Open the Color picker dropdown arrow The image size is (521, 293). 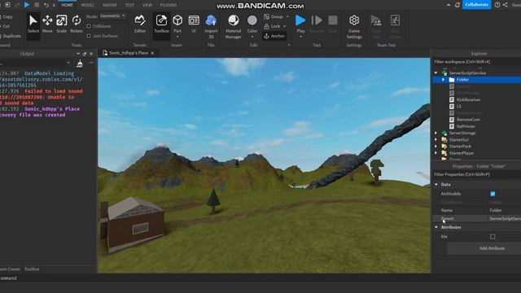coord(252,37)
